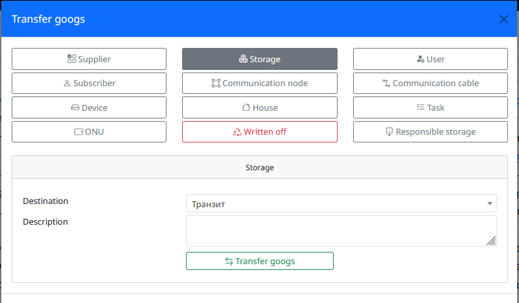Screen dimensions: 519x303
Task: Select the Supplier transfer option
Action: [89, 59]
